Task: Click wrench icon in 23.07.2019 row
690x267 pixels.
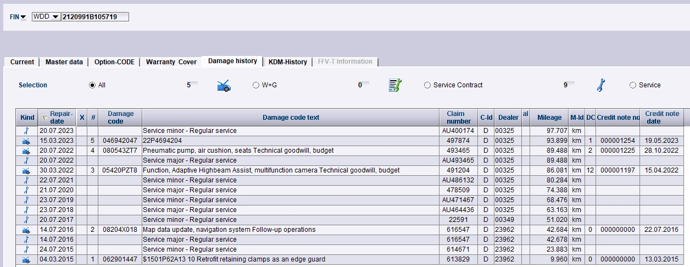Action: [26, 200]
